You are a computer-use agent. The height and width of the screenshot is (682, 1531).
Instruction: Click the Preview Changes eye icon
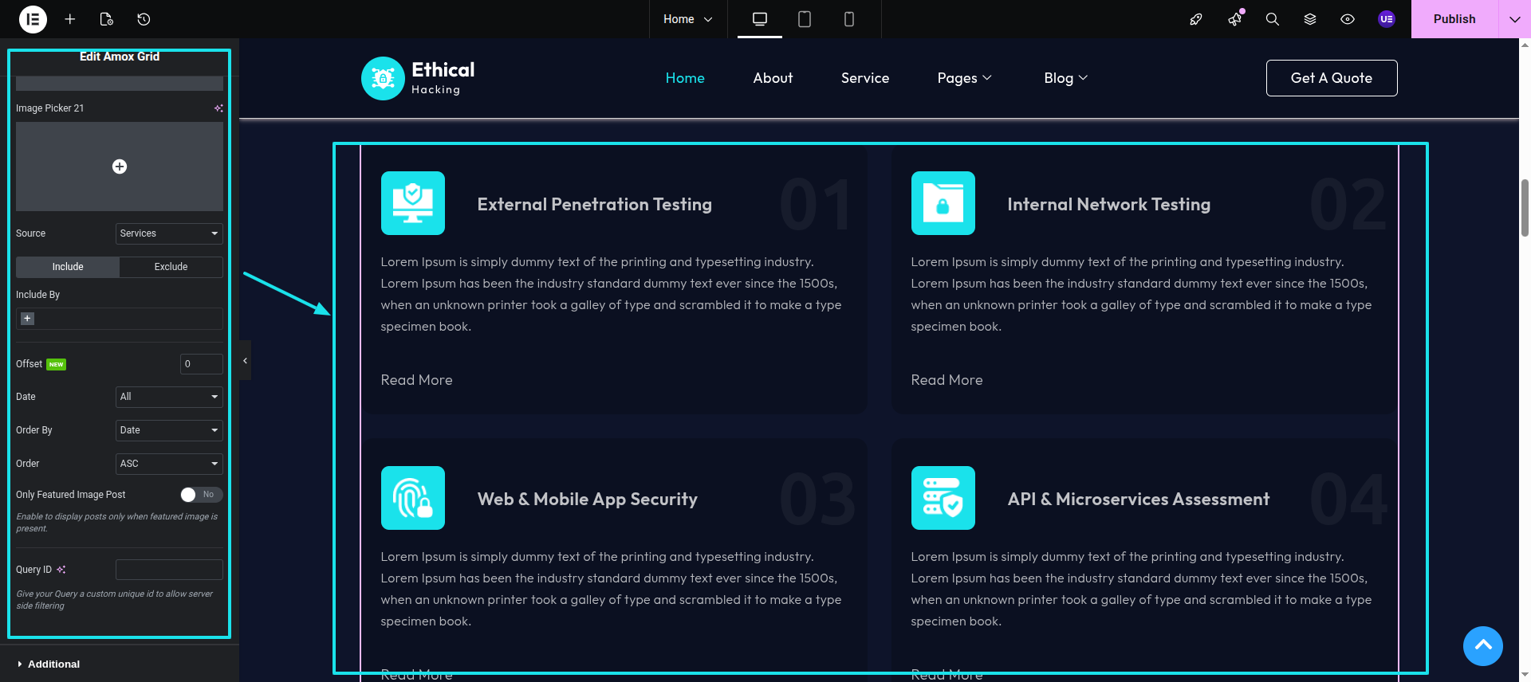click(1348, 19)
